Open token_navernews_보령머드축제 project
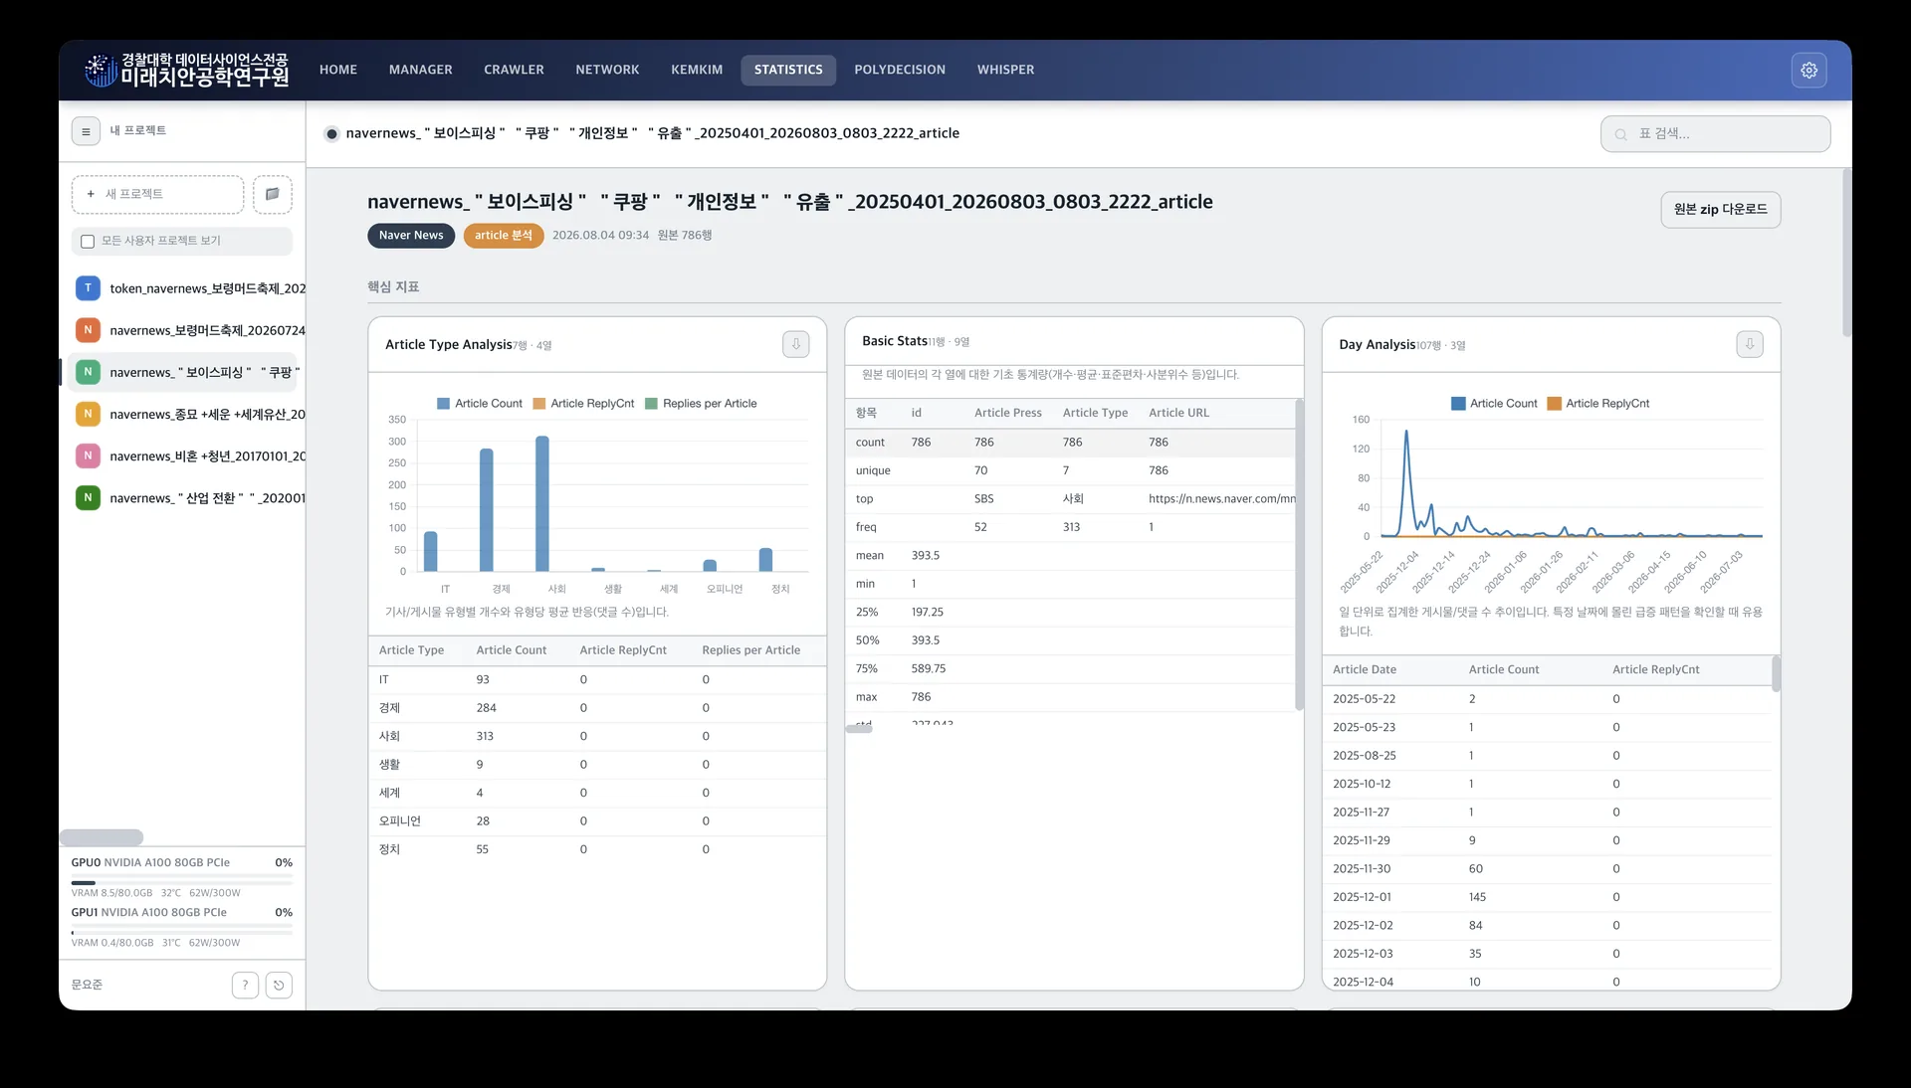This screenshot has height=1088, width=1911. (186, 288)
